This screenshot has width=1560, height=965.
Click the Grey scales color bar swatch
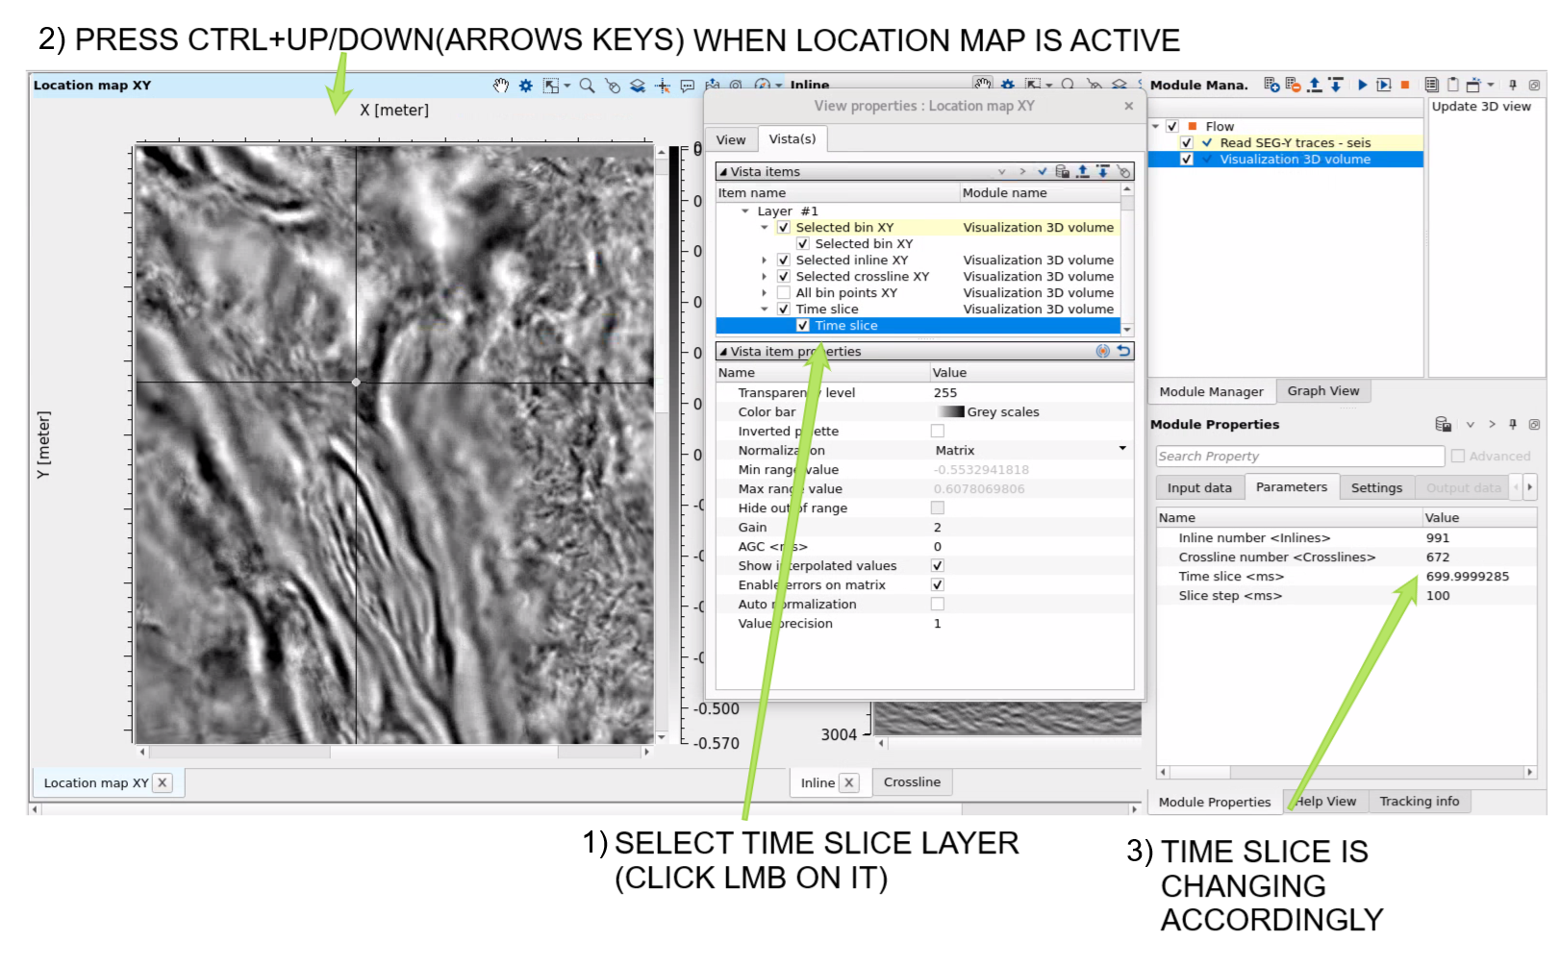point(950,412)
